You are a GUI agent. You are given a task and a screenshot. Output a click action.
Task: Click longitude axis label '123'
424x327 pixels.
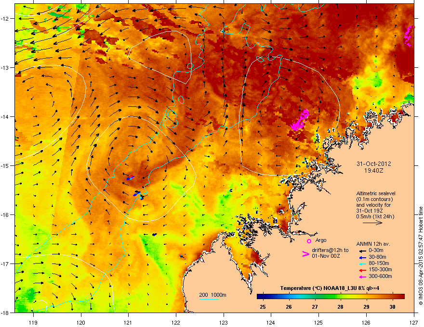coord(224,322)
